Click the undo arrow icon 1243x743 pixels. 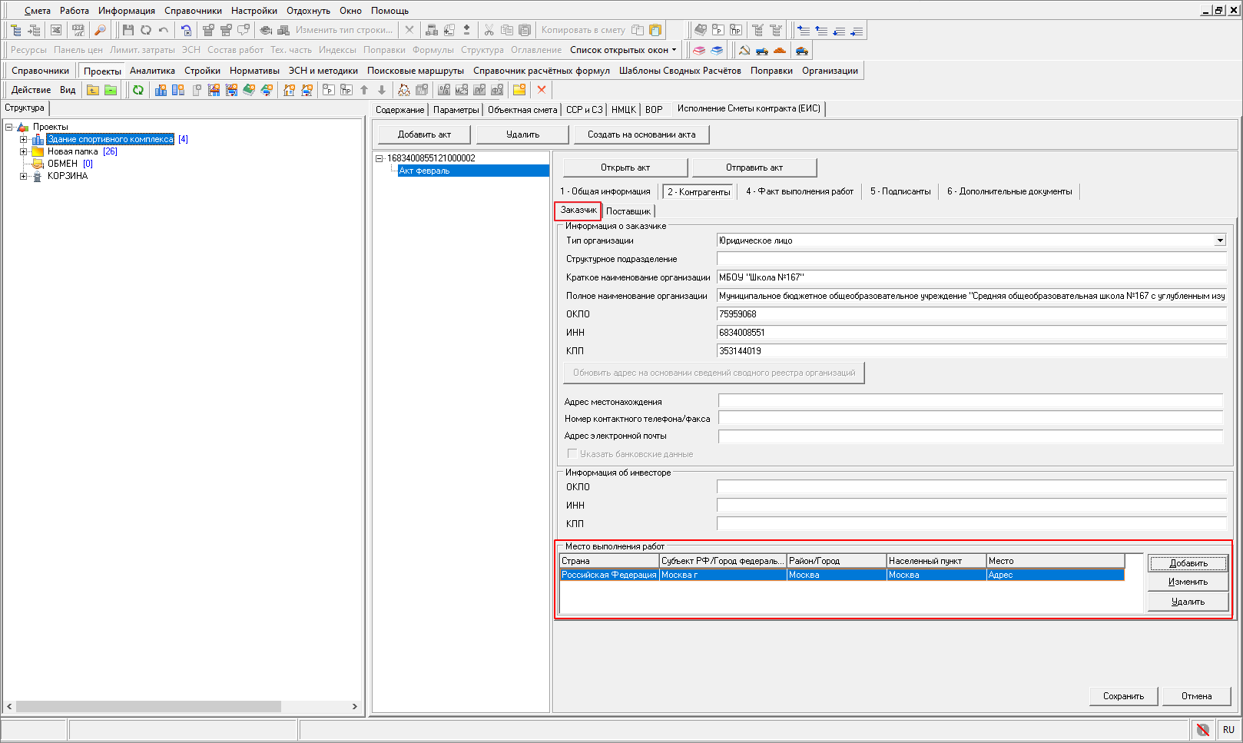click(x=164, y=30)
